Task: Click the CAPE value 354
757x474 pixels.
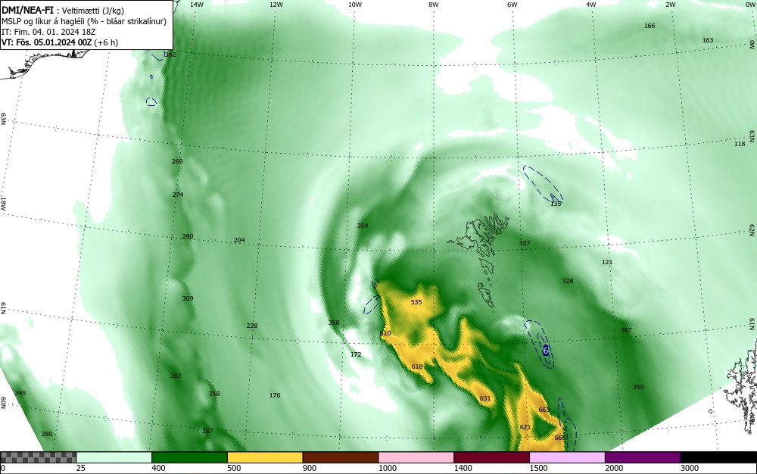Action: [x=363, y=226]
